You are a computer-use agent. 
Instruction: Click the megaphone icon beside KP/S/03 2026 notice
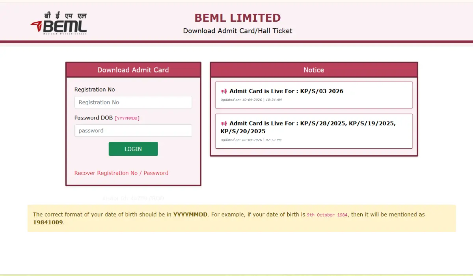[x=223, y=91]
